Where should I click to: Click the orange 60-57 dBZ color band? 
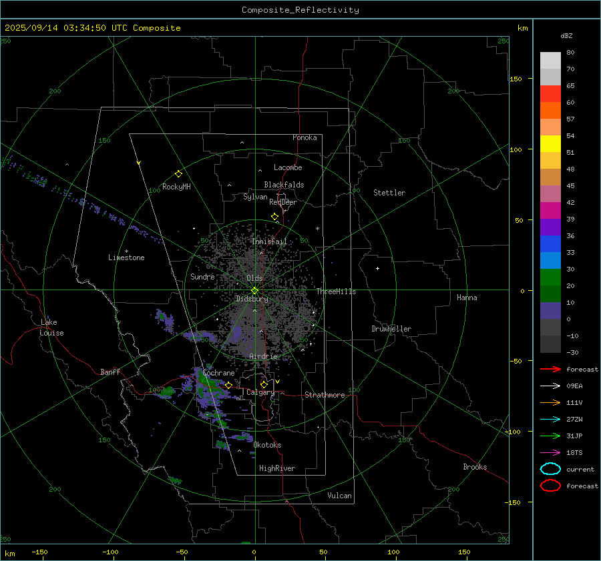click(x=550, y=111)
